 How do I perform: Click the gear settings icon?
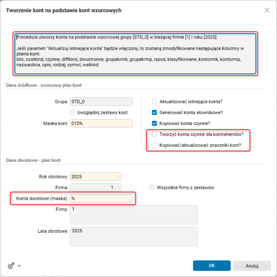[11, 266]
